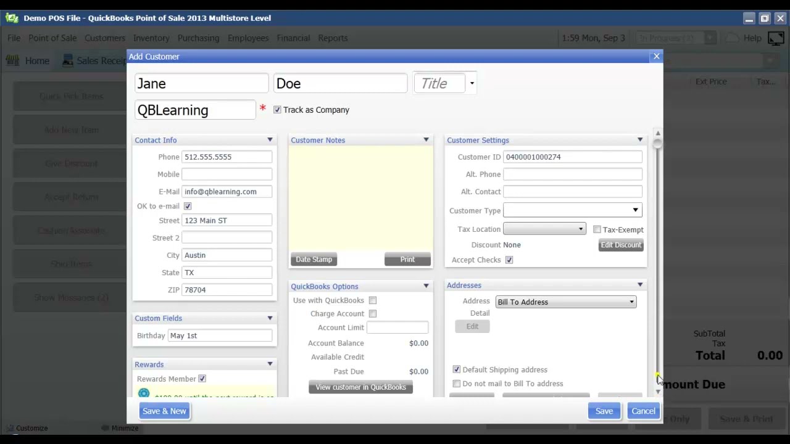Viewport: 790px width, 444px height.
Task: Click the Save & New button
Action: tap(164, 411)
